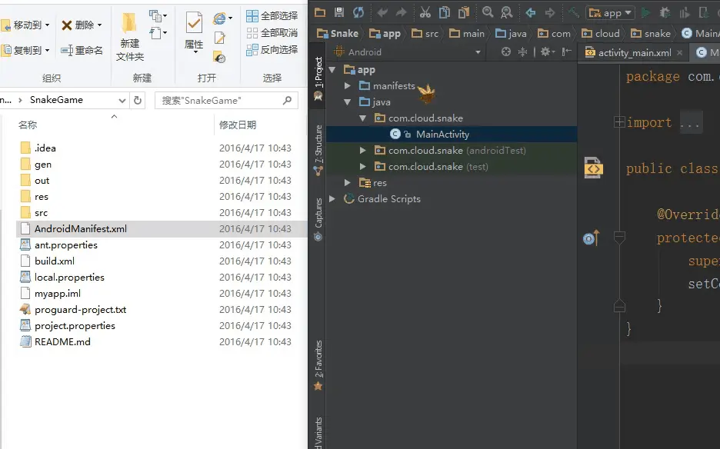720x449 pixels.
Task: Click the cloud breadcrumb item
Action: click(x=601, y=33)
